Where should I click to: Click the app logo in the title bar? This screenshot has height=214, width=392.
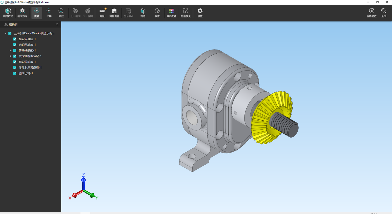2,2
